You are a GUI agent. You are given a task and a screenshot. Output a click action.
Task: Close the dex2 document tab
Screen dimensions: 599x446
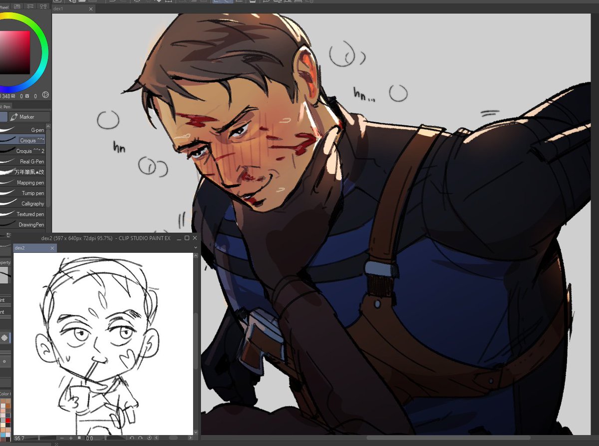tap(52, 248)
